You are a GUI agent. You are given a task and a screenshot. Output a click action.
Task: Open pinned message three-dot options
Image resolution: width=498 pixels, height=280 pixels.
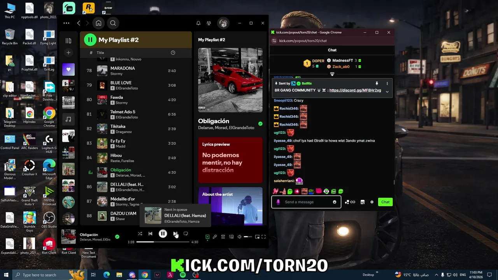coord(387,83)
